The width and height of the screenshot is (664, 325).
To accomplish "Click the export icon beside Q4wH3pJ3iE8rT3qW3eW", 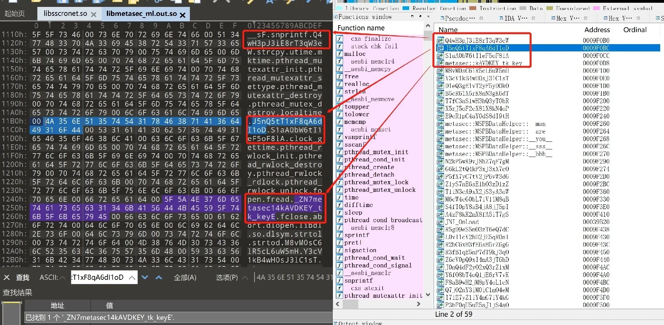I will tap(440, 40).
